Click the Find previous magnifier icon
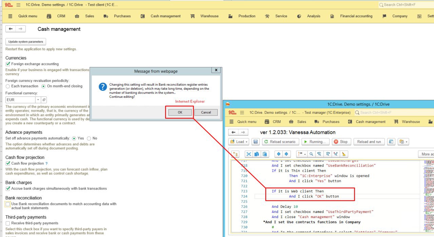434x237 pixels. pyautogui.click(x=319, y=154)
